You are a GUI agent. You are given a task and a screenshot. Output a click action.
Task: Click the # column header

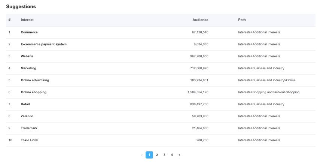(x=10, y=20)
